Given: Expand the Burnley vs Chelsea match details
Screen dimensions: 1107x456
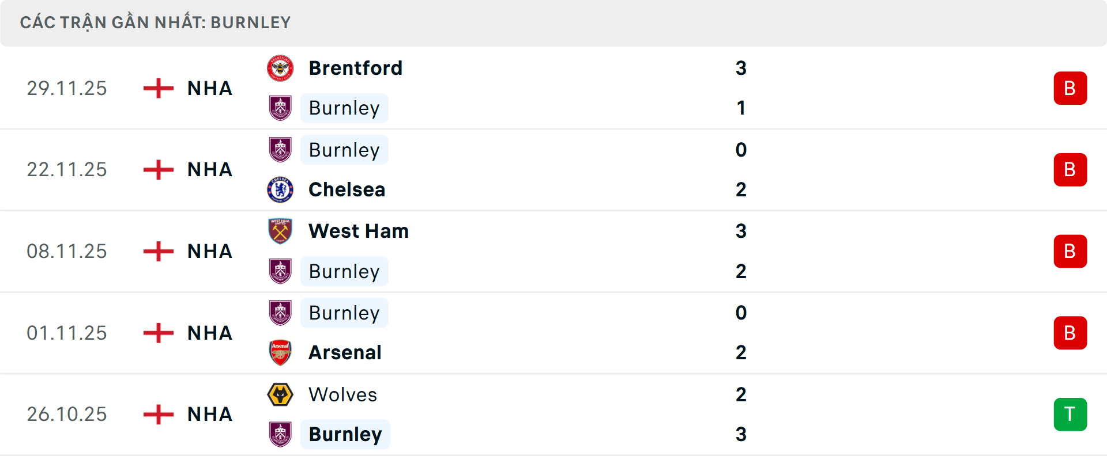Looking at the screenshot, I should coord(553,169).
